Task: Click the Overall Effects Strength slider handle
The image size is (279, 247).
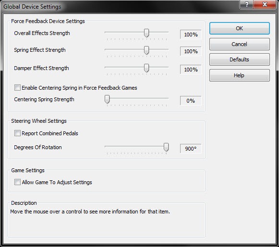Action: pos(146,33)
